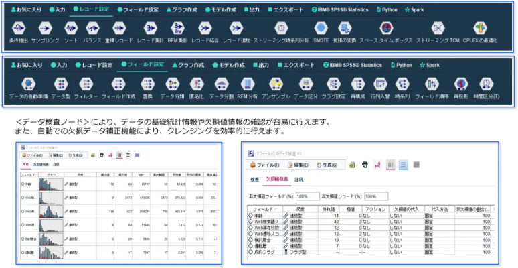The width and height of the screenshot is (518, 268).
Task: Click 年齢 histogram thumbnail in データ検査 #1
Action: (x=52, y=184)
